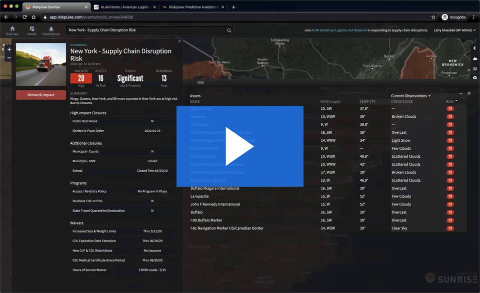
Task: Click the Light Snow conditions cell
Action: coord(400,140)
